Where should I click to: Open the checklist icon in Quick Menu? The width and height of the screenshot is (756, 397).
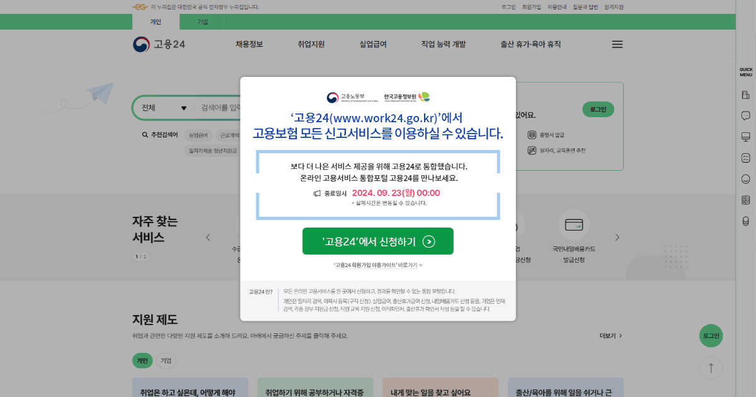click(x=746, y=158)
